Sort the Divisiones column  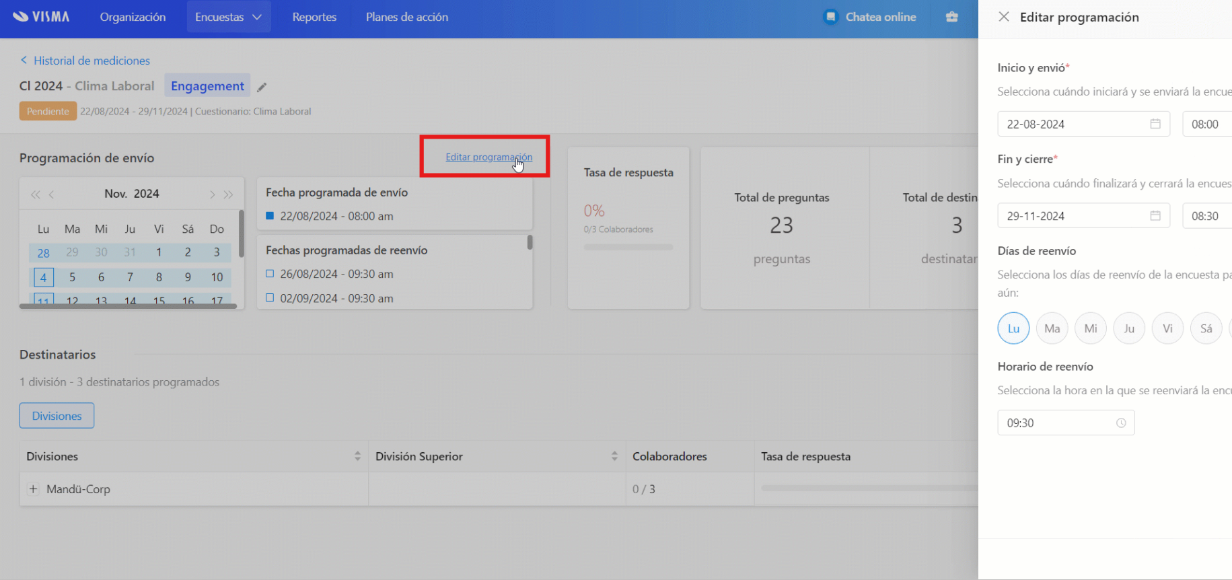[x=357, y=456]
